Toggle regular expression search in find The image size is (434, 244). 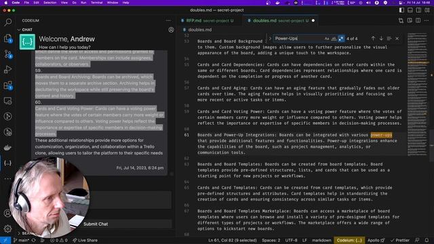341,39
